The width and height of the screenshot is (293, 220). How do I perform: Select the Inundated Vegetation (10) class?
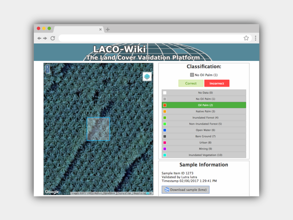[204, 155]
